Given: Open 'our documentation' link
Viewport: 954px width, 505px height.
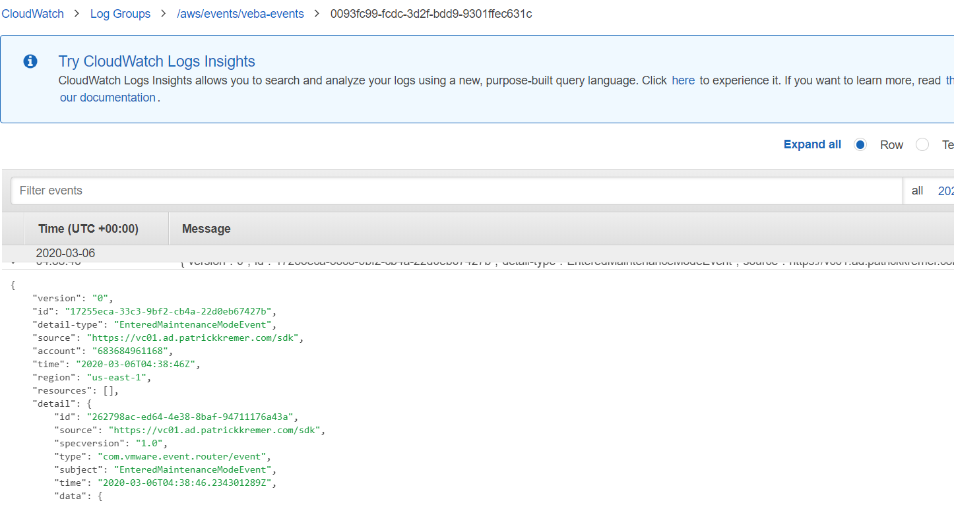Looking at the screenshot, I should click(x=108, y=98).
